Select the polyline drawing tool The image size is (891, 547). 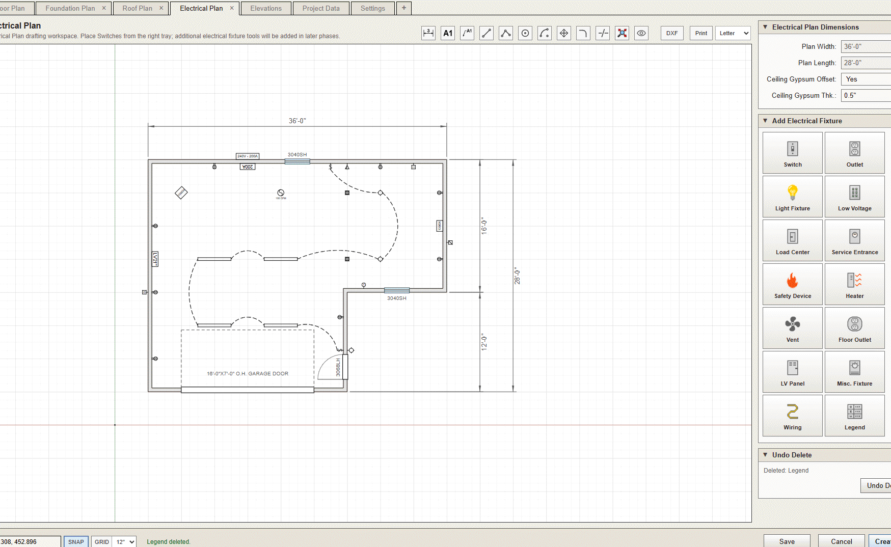[x=506, y=33]
